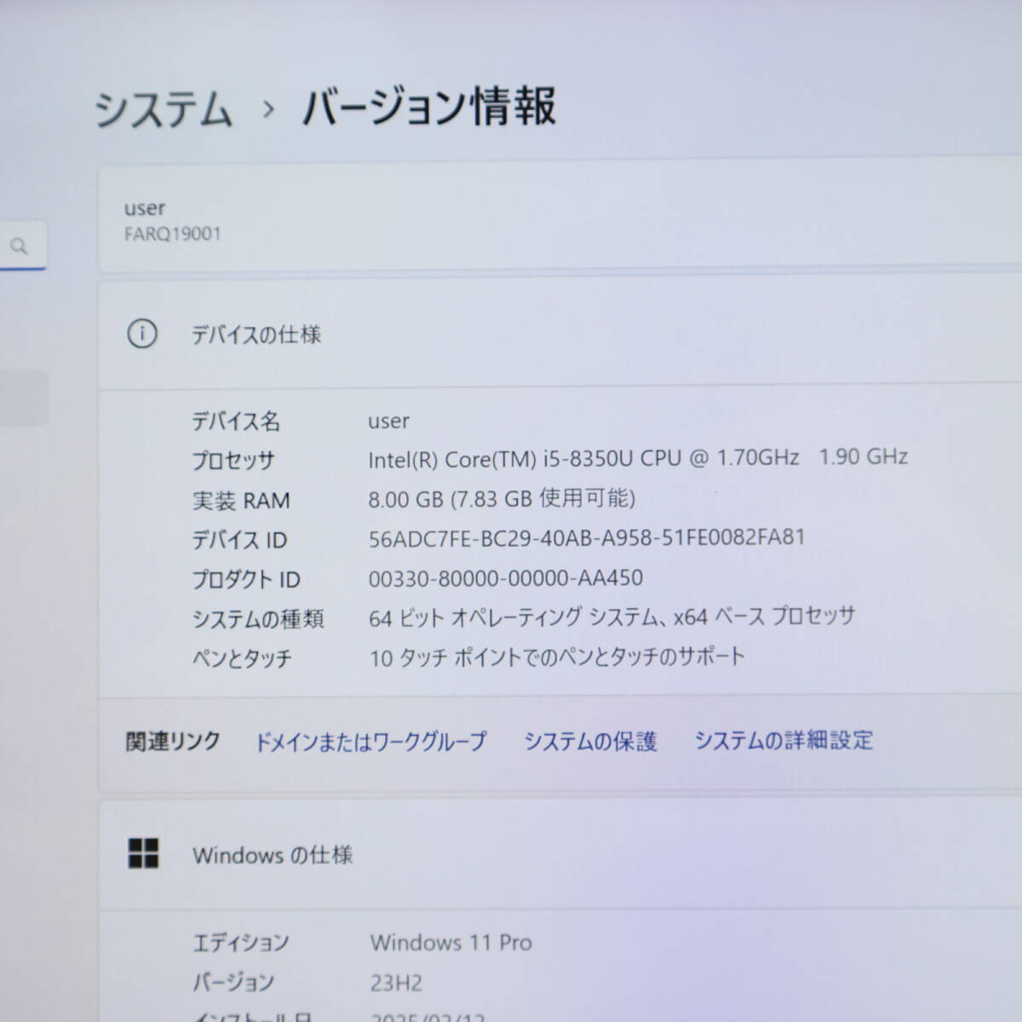Image resolution: width=1022 pixels, height=1022 pixels.
Task: Click the システムの種類 label
Action: click(x=258, y=619)
